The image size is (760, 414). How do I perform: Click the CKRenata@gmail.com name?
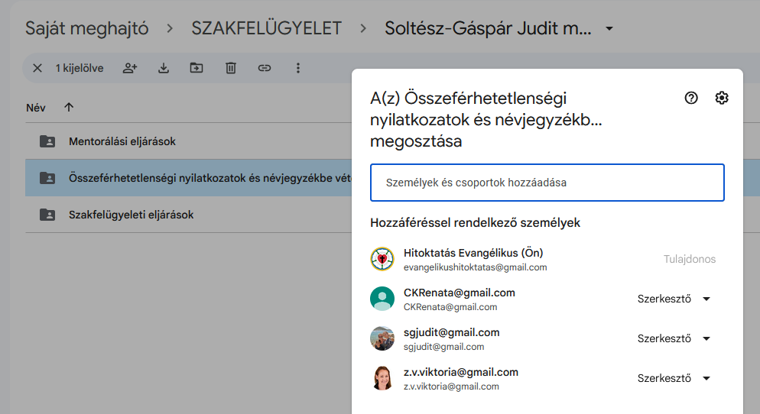click(x=460, y=293)
